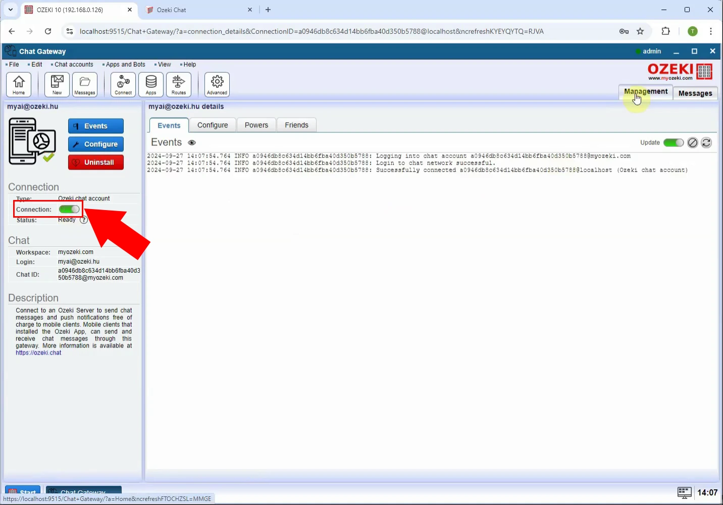Click the Chat Gateway title bar icon
This screenshot has width=723, height=505.
(x=10, y=51)
